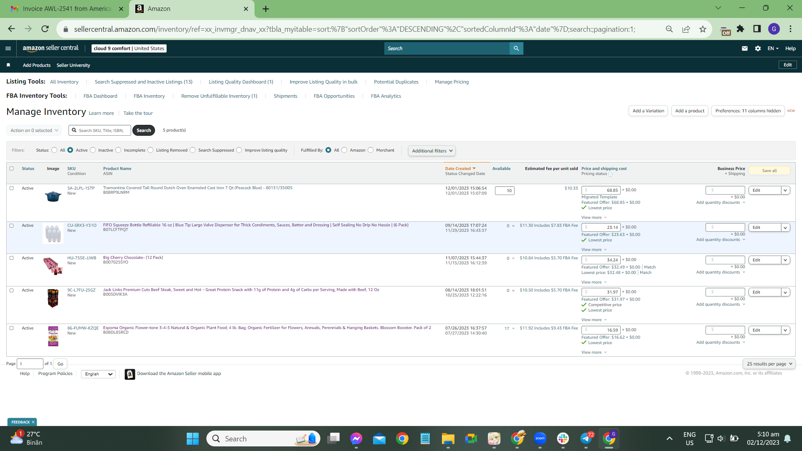Open the Edit dropdown arrow for Tramontina row
802x451 pixels.
785,190
